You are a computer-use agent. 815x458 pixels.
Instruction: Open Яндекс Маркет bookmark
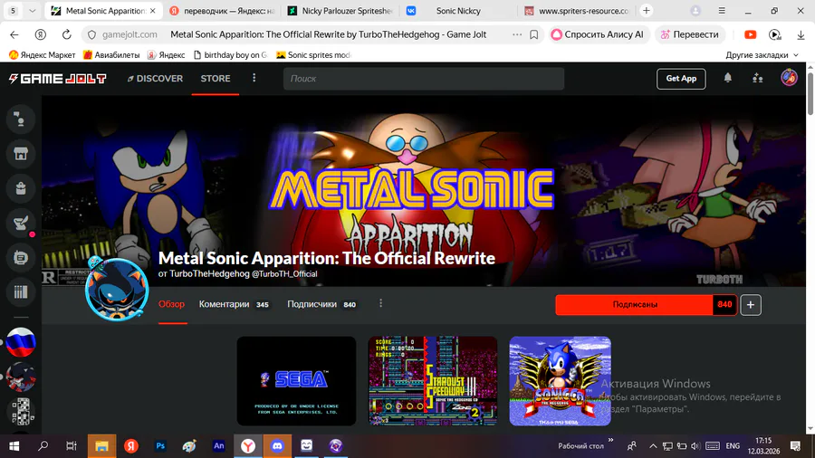[x=42, y=55]
